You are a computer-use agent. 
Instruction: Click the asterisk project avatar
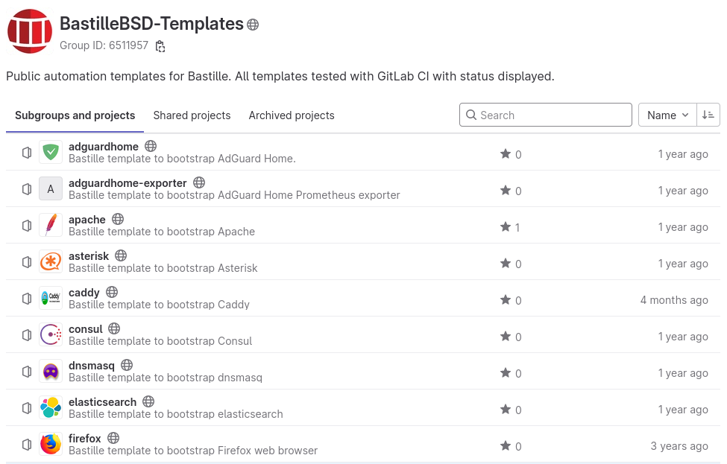tap(50, 261)
